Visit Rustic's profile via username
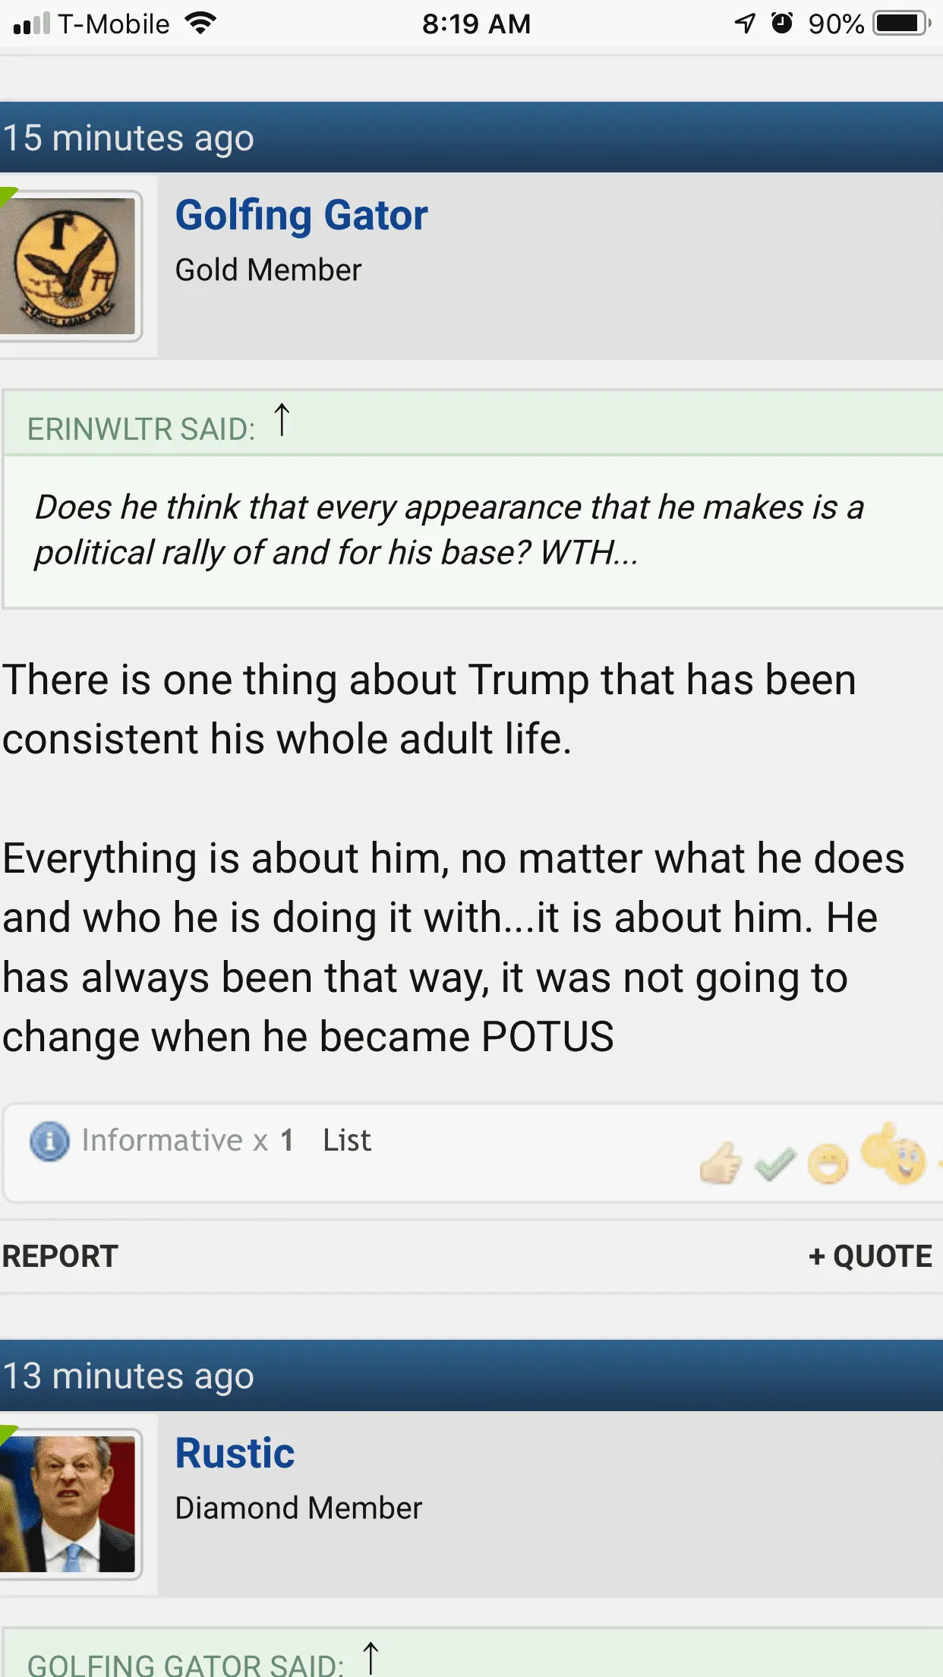The width and height of the screenshot is (943, 1677). 235,1453
